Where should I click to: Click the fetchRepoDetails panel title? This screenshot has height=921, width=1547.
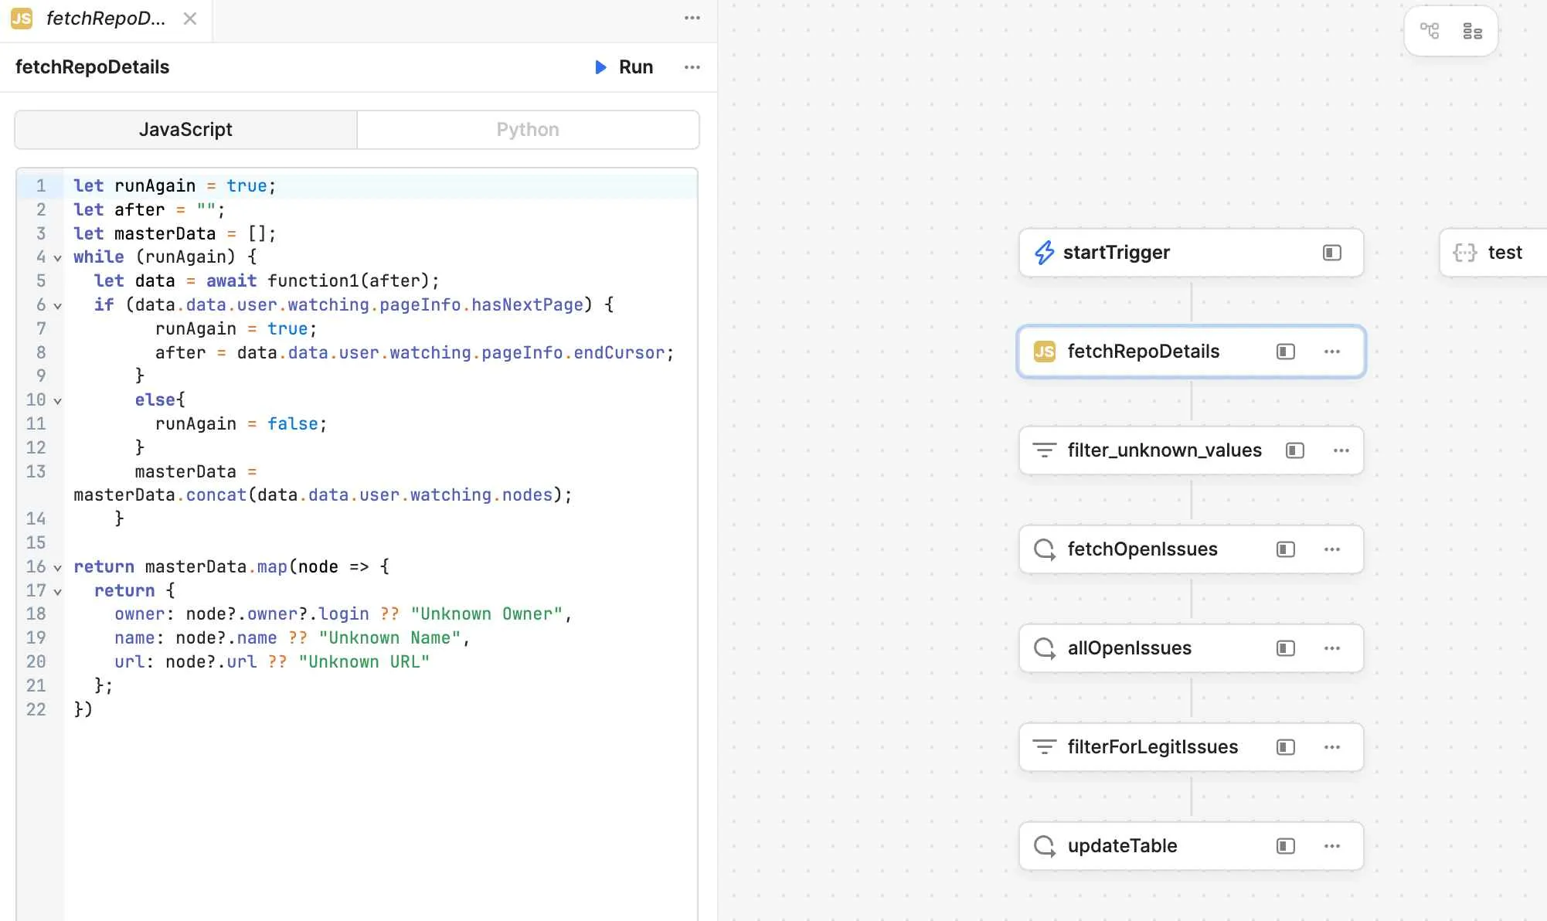coord(92,67)
